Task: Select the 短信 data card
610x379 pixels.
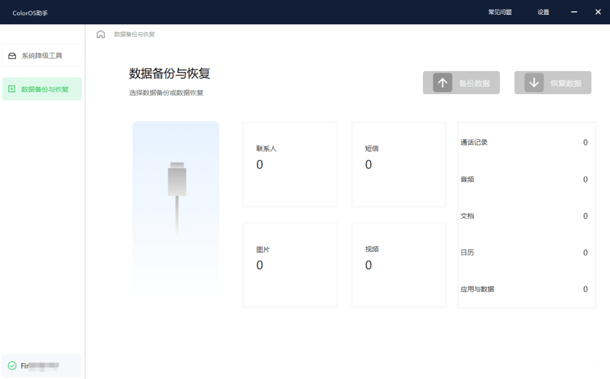Action: [x=399, y=164]
